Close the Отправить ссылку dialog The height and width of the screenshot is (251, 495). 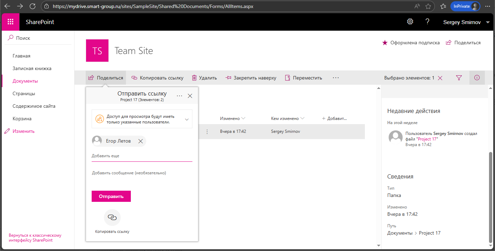[x=190, y=96]
